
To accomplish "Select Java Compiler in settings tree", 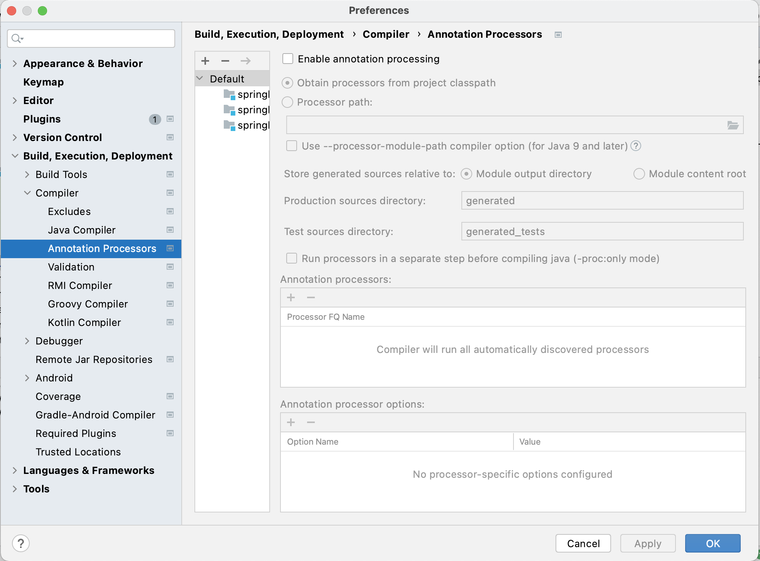I will pyautogui.click(x=81, y=230).
